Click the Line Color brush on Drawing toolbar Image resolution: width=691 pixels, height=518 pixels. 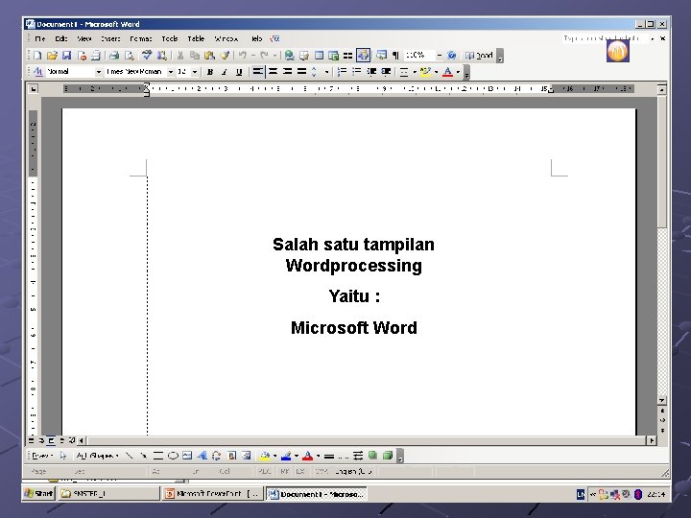pos(286,456)
